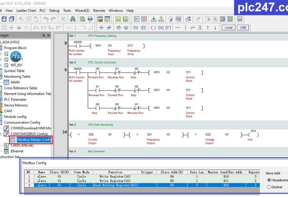
Task: Open the View menu
Action: (x=9, y=10)
